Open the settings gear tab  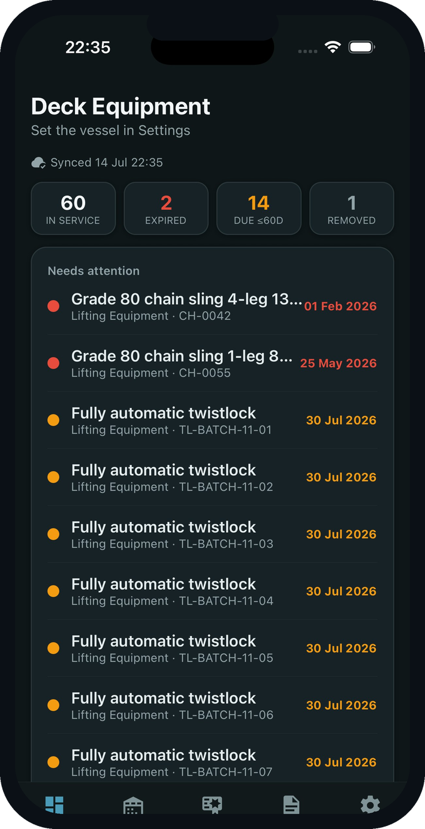click(x=370, y=805)
